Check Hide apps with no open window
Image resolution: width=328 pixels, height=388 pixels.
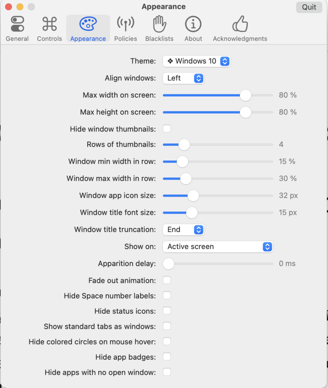167,372
